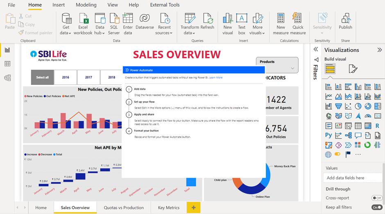The height and width of the screenshot is (214, 385).
Task: Pick the Ribbon chart visual
Action: point(378,96)
